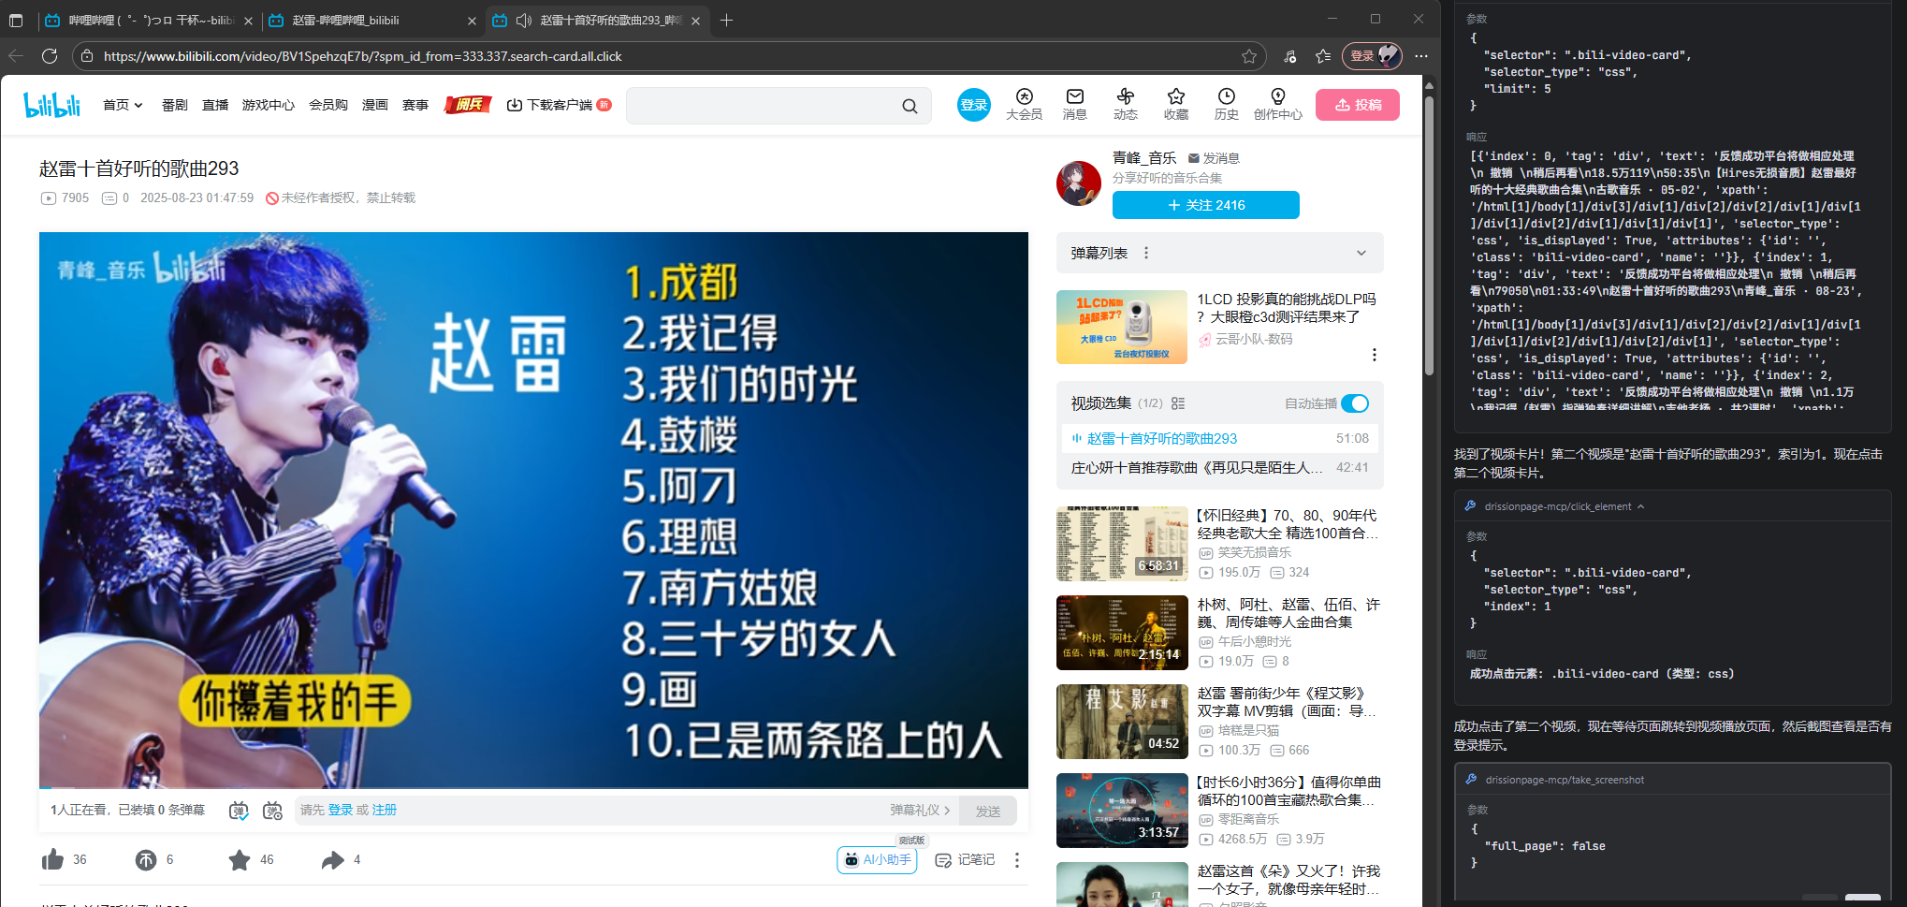Open options menu on 1LCD projector recommendation
Screen dimensions: 1907x907
pos(1373,355)
